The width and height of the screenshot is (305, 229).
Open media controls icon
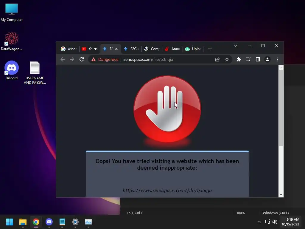point(248,59)
